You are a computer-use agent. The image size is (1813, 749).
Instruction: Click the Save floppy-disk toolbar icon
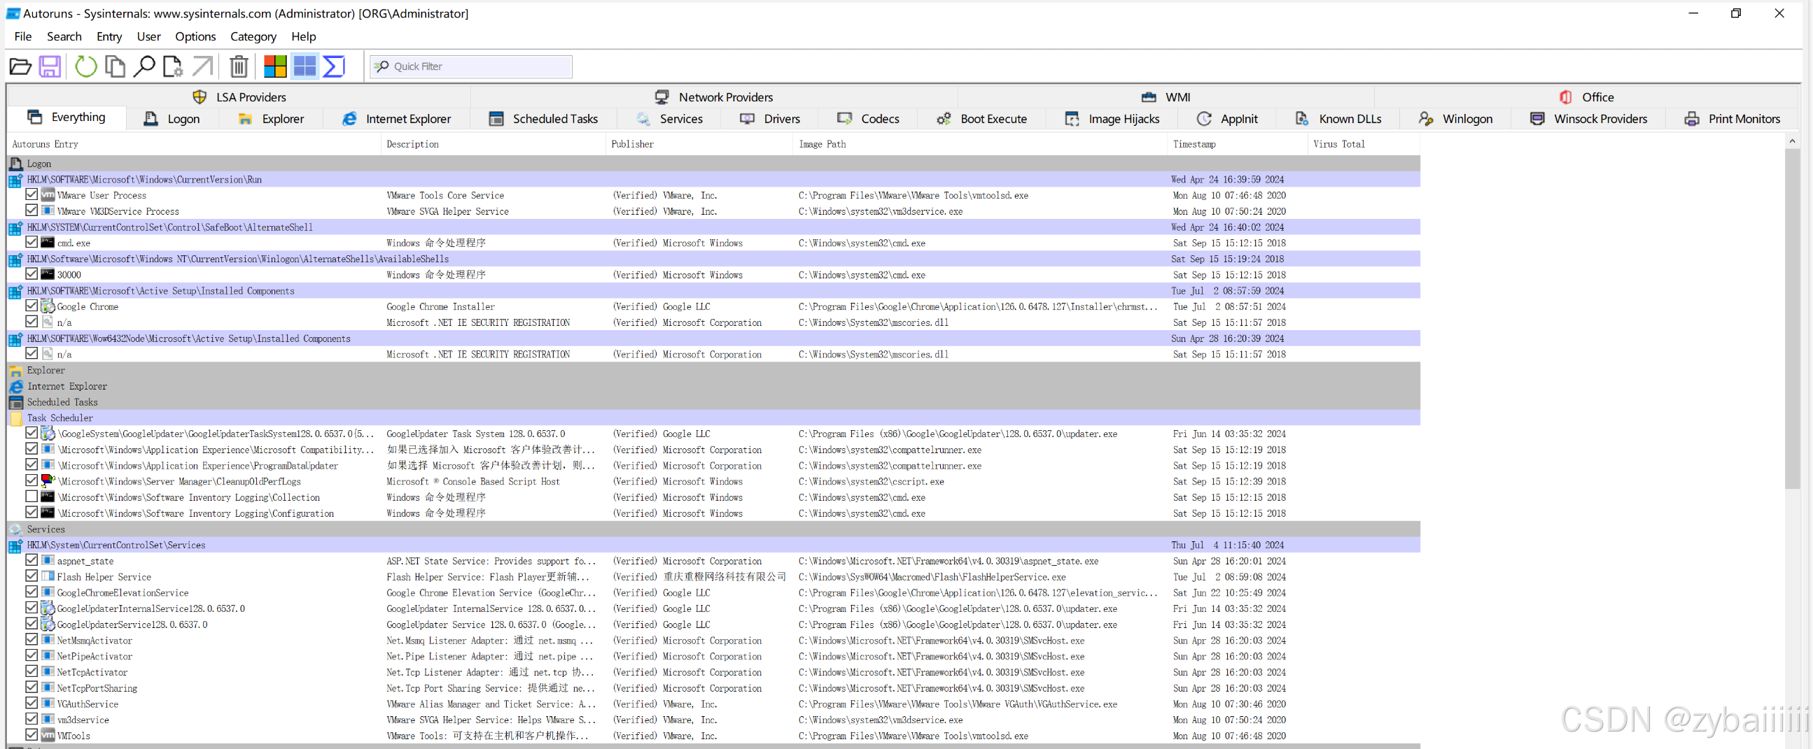pos(50,66)
